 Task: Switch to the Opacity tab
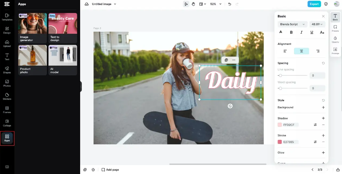point(335,40)
